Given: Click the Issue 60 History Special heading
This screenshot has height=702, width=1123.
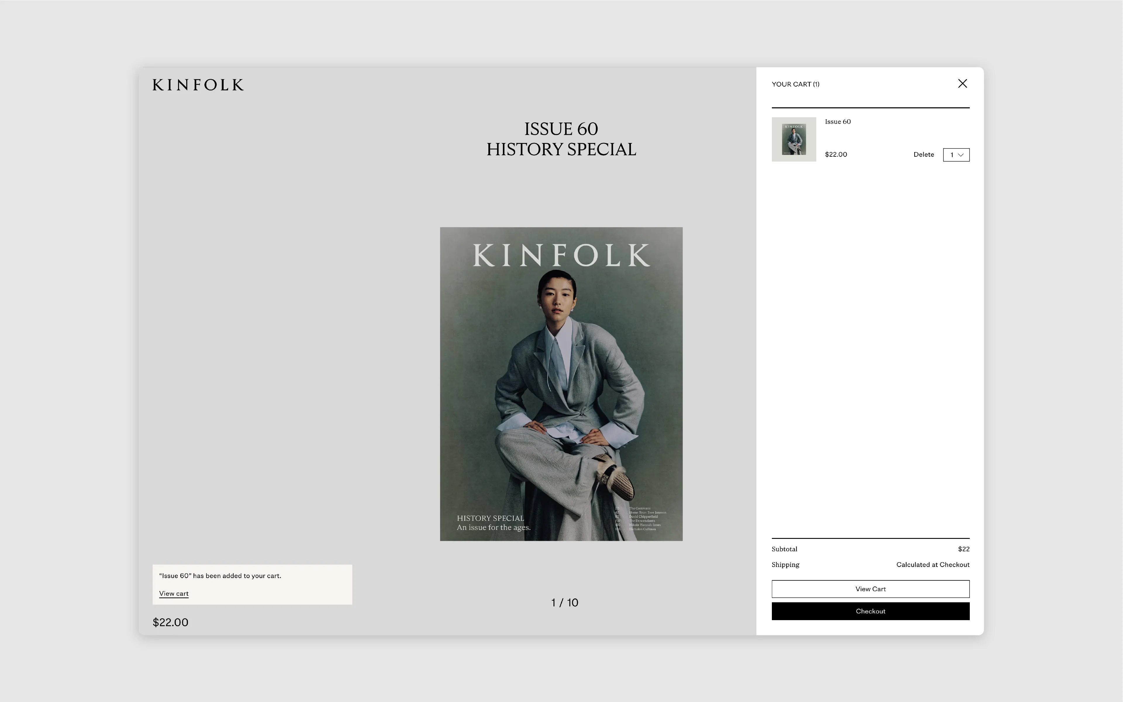Looking at the screenshot, I should [561, 139].
